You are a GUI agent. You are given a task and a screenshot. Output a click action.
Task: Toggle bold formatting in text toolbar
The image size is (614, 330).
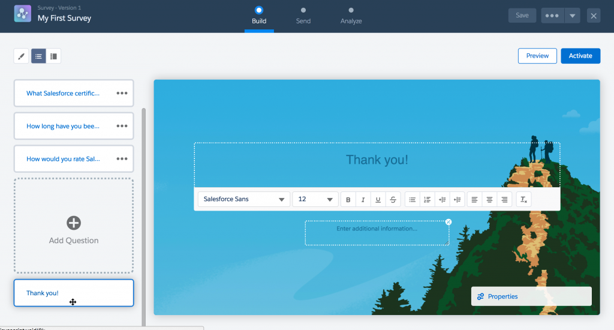(348, 200)
